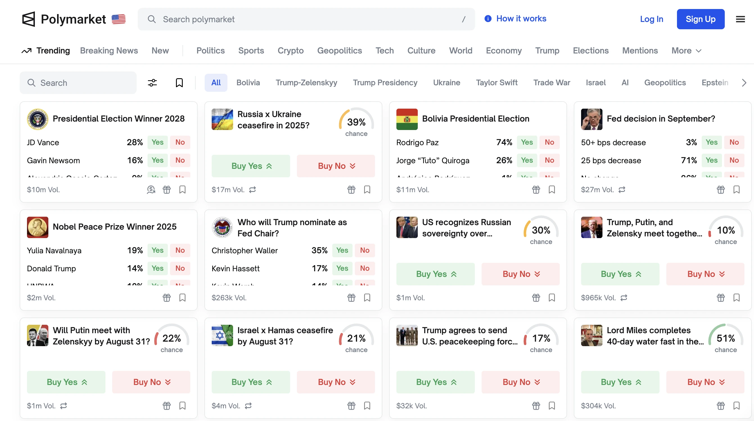The height and width of the screenshot is (421, 754).
Task: Click No for Rodrigo Paz
Action: click(549, 142)
